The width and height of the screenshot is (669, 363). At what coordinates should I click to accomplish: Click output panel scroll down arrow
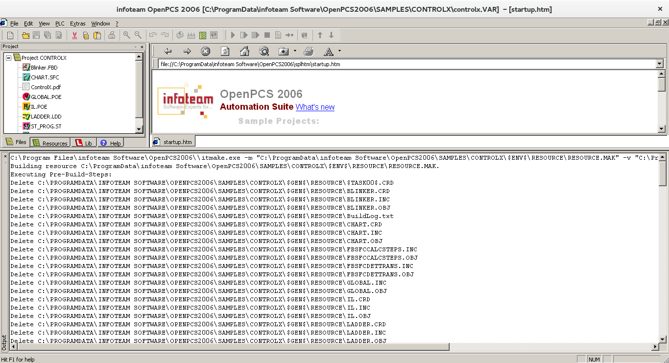point(662,339)
